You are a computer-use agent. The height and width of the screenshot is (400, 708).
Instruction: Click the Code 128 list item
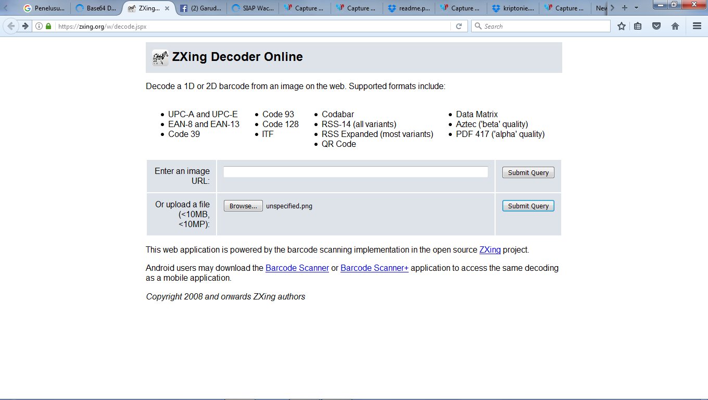coord(281,124)
